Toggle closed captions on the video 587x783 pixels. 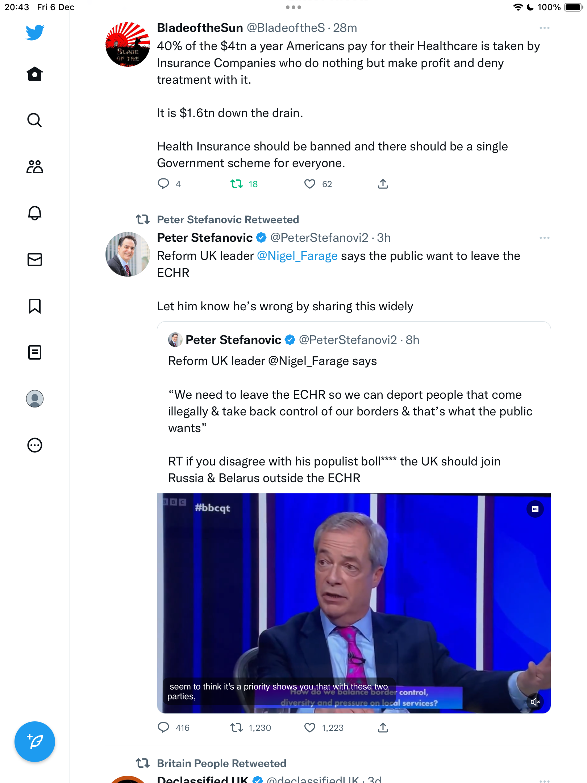point(535,509)
